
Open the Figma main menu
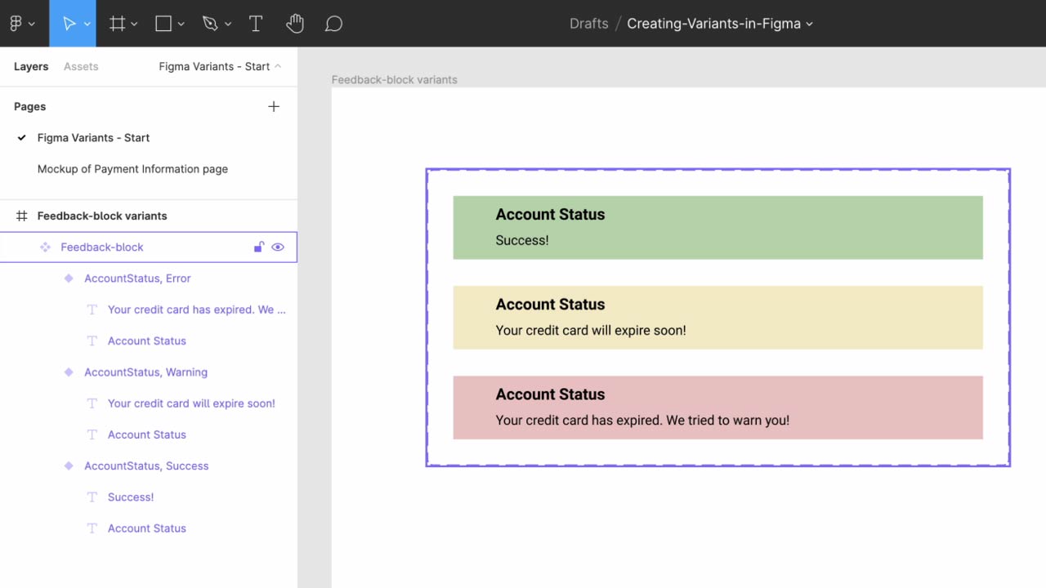tap(18, 23)
